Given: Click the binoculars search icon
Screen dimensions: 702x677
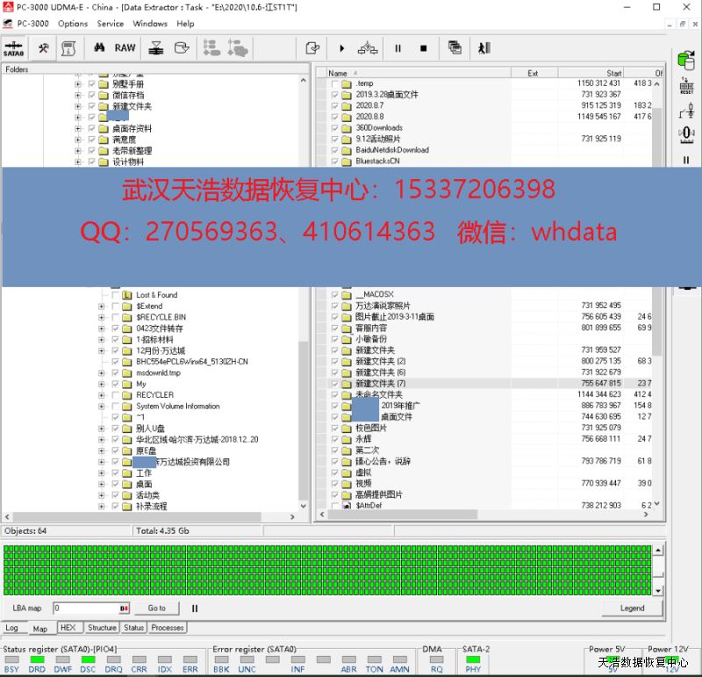Looking at the screenshot, I should click(x=99, y=48).
